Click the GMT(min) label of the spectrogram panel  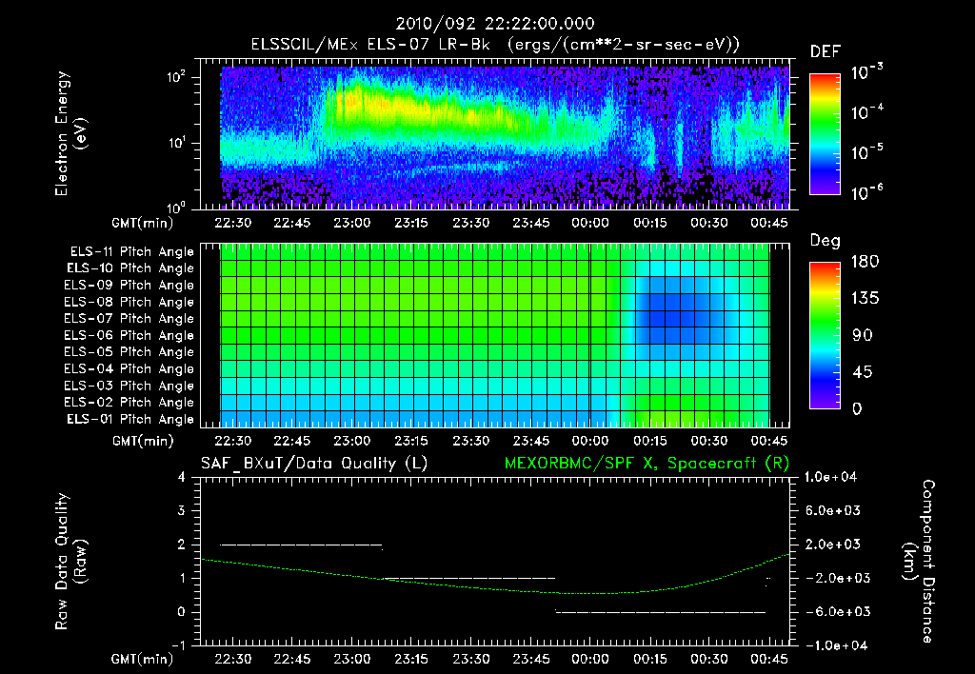[x=143, y=223]
